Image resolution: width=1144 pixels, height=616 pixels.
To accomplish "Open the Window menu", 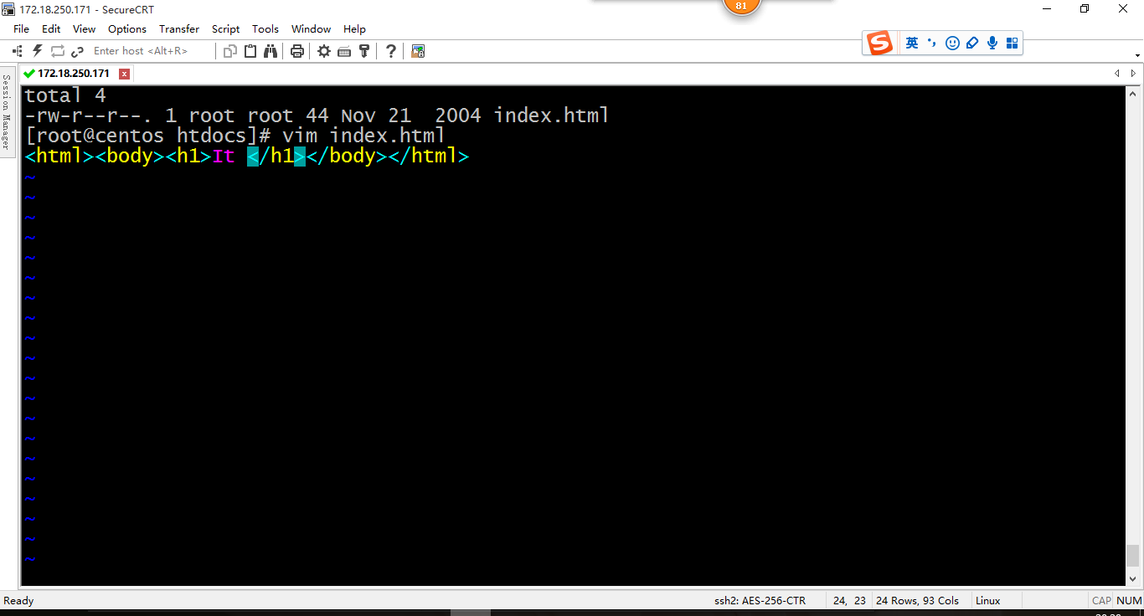I will click(x=311, y=28).
